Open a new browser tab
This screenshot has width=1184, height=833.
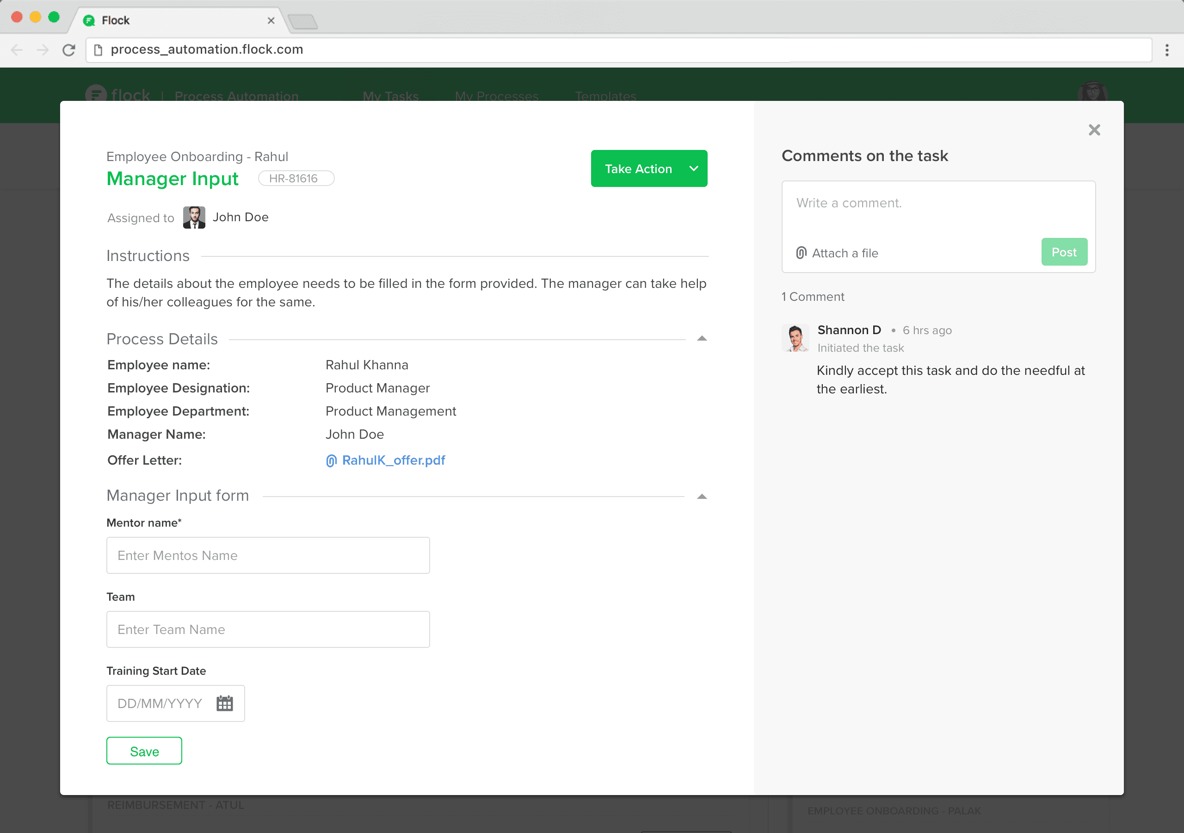click(302, 21)
